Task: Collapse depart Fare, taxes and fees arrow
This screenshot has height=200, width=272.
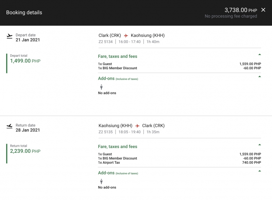Action: pos(259,54)
